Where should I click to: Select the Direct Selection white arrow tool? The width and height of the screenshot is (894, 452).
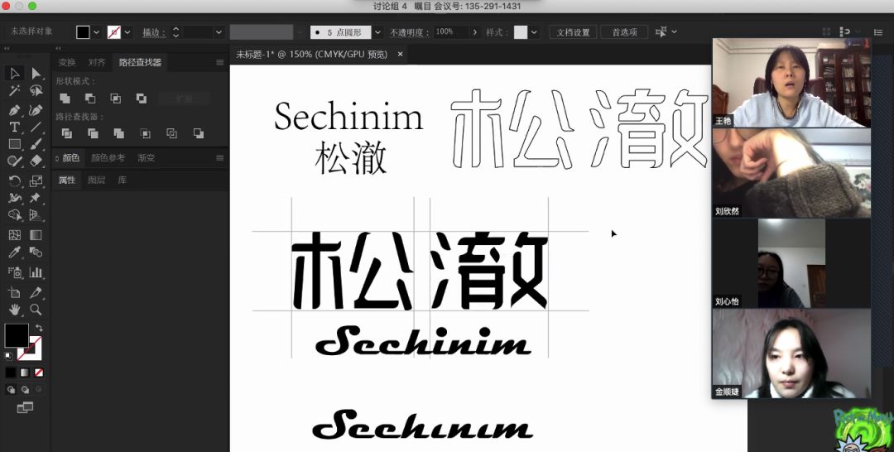point(36,74)
